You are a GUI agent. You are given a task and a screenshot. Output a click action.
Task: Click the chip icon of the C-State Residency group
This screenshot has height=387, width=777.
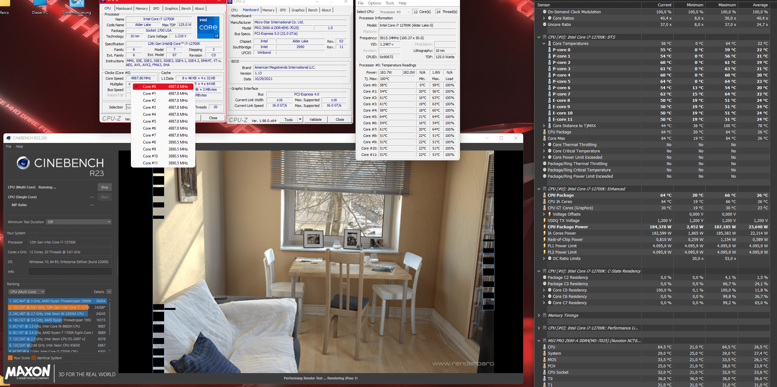coord(545,271)
